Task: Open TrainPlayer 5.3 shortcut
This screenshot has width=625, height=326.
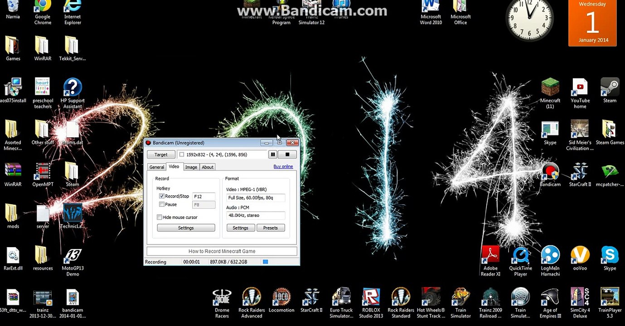Action: pos(610,303)
